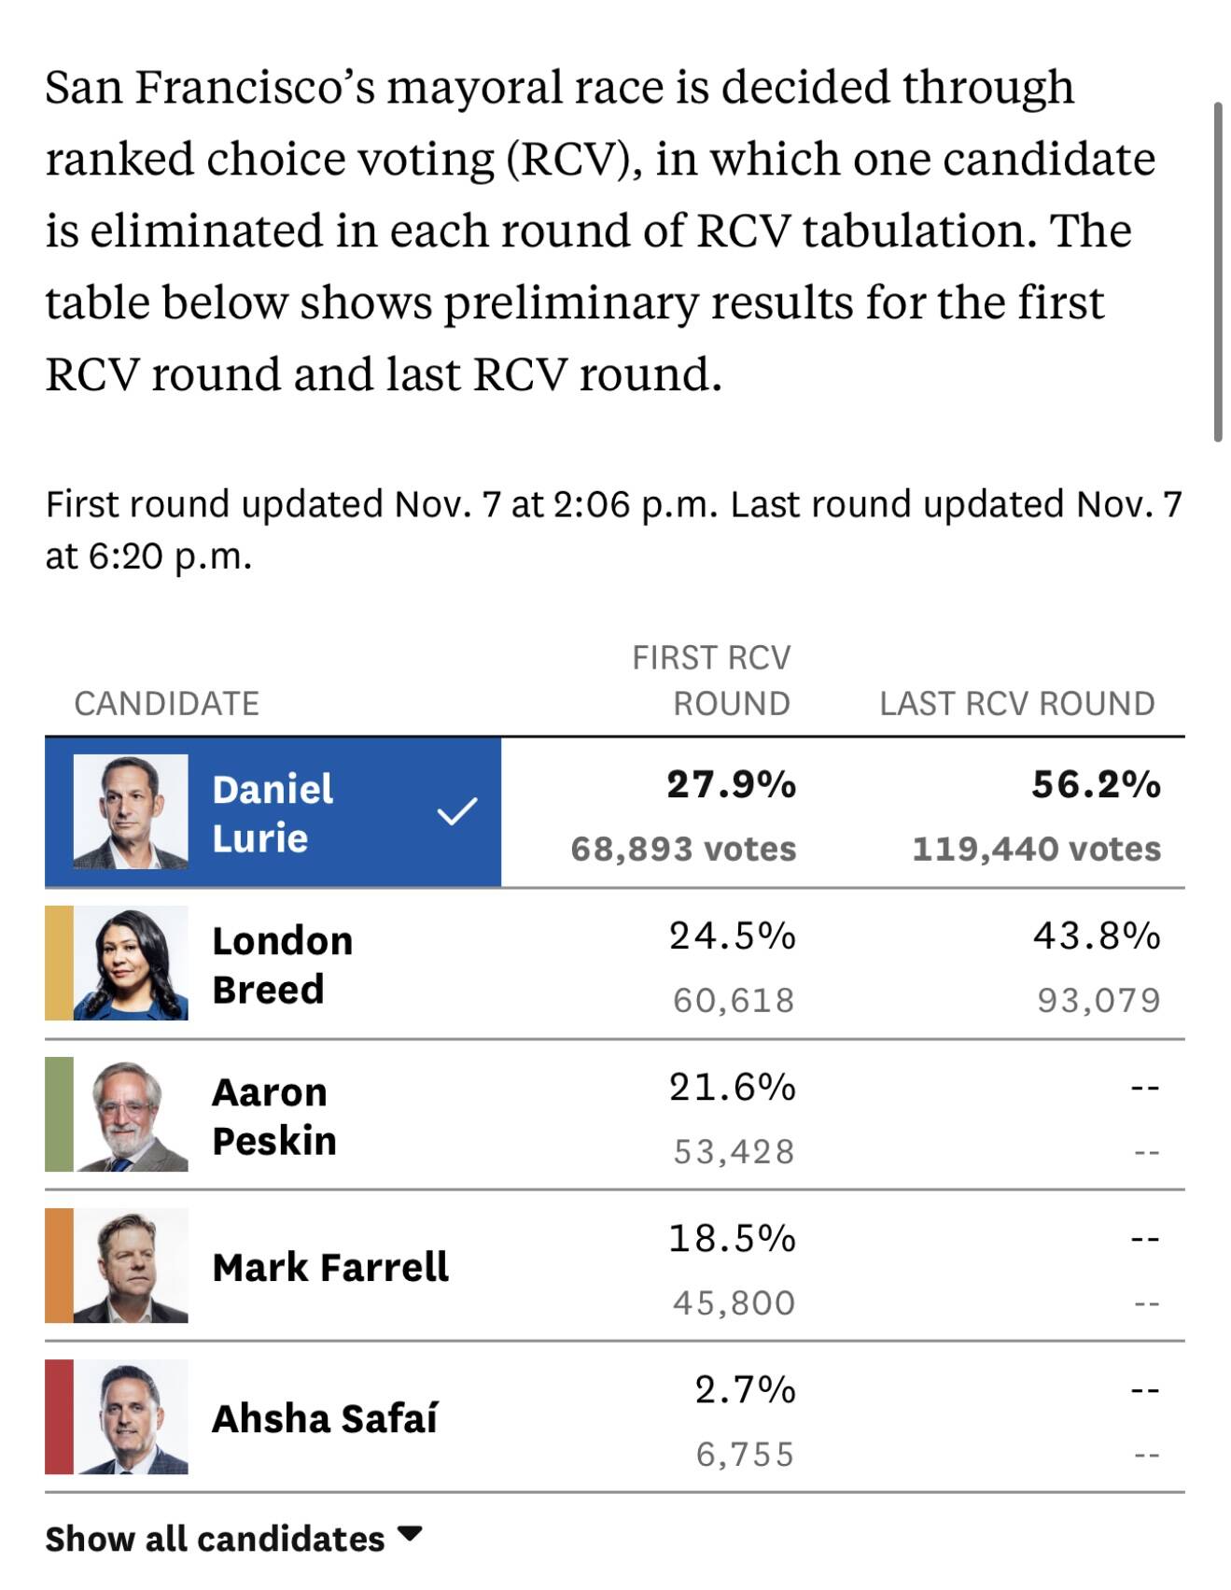Click Ahsha Safaí's portrait photo
1231x1590 pixels.
tap(131, 1416)
